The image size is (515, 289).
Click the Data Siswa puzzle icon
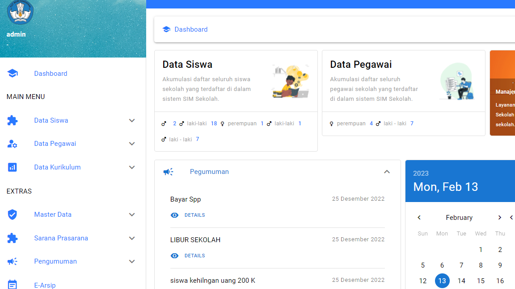coord(12,120)
